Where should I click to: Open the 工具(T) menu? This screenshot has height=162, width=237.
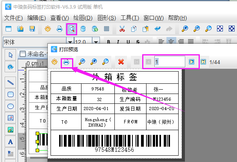tap(129, 18)
